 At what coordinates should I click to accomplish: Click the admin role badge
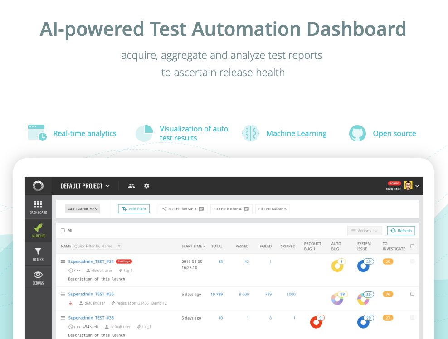[394, 183]
